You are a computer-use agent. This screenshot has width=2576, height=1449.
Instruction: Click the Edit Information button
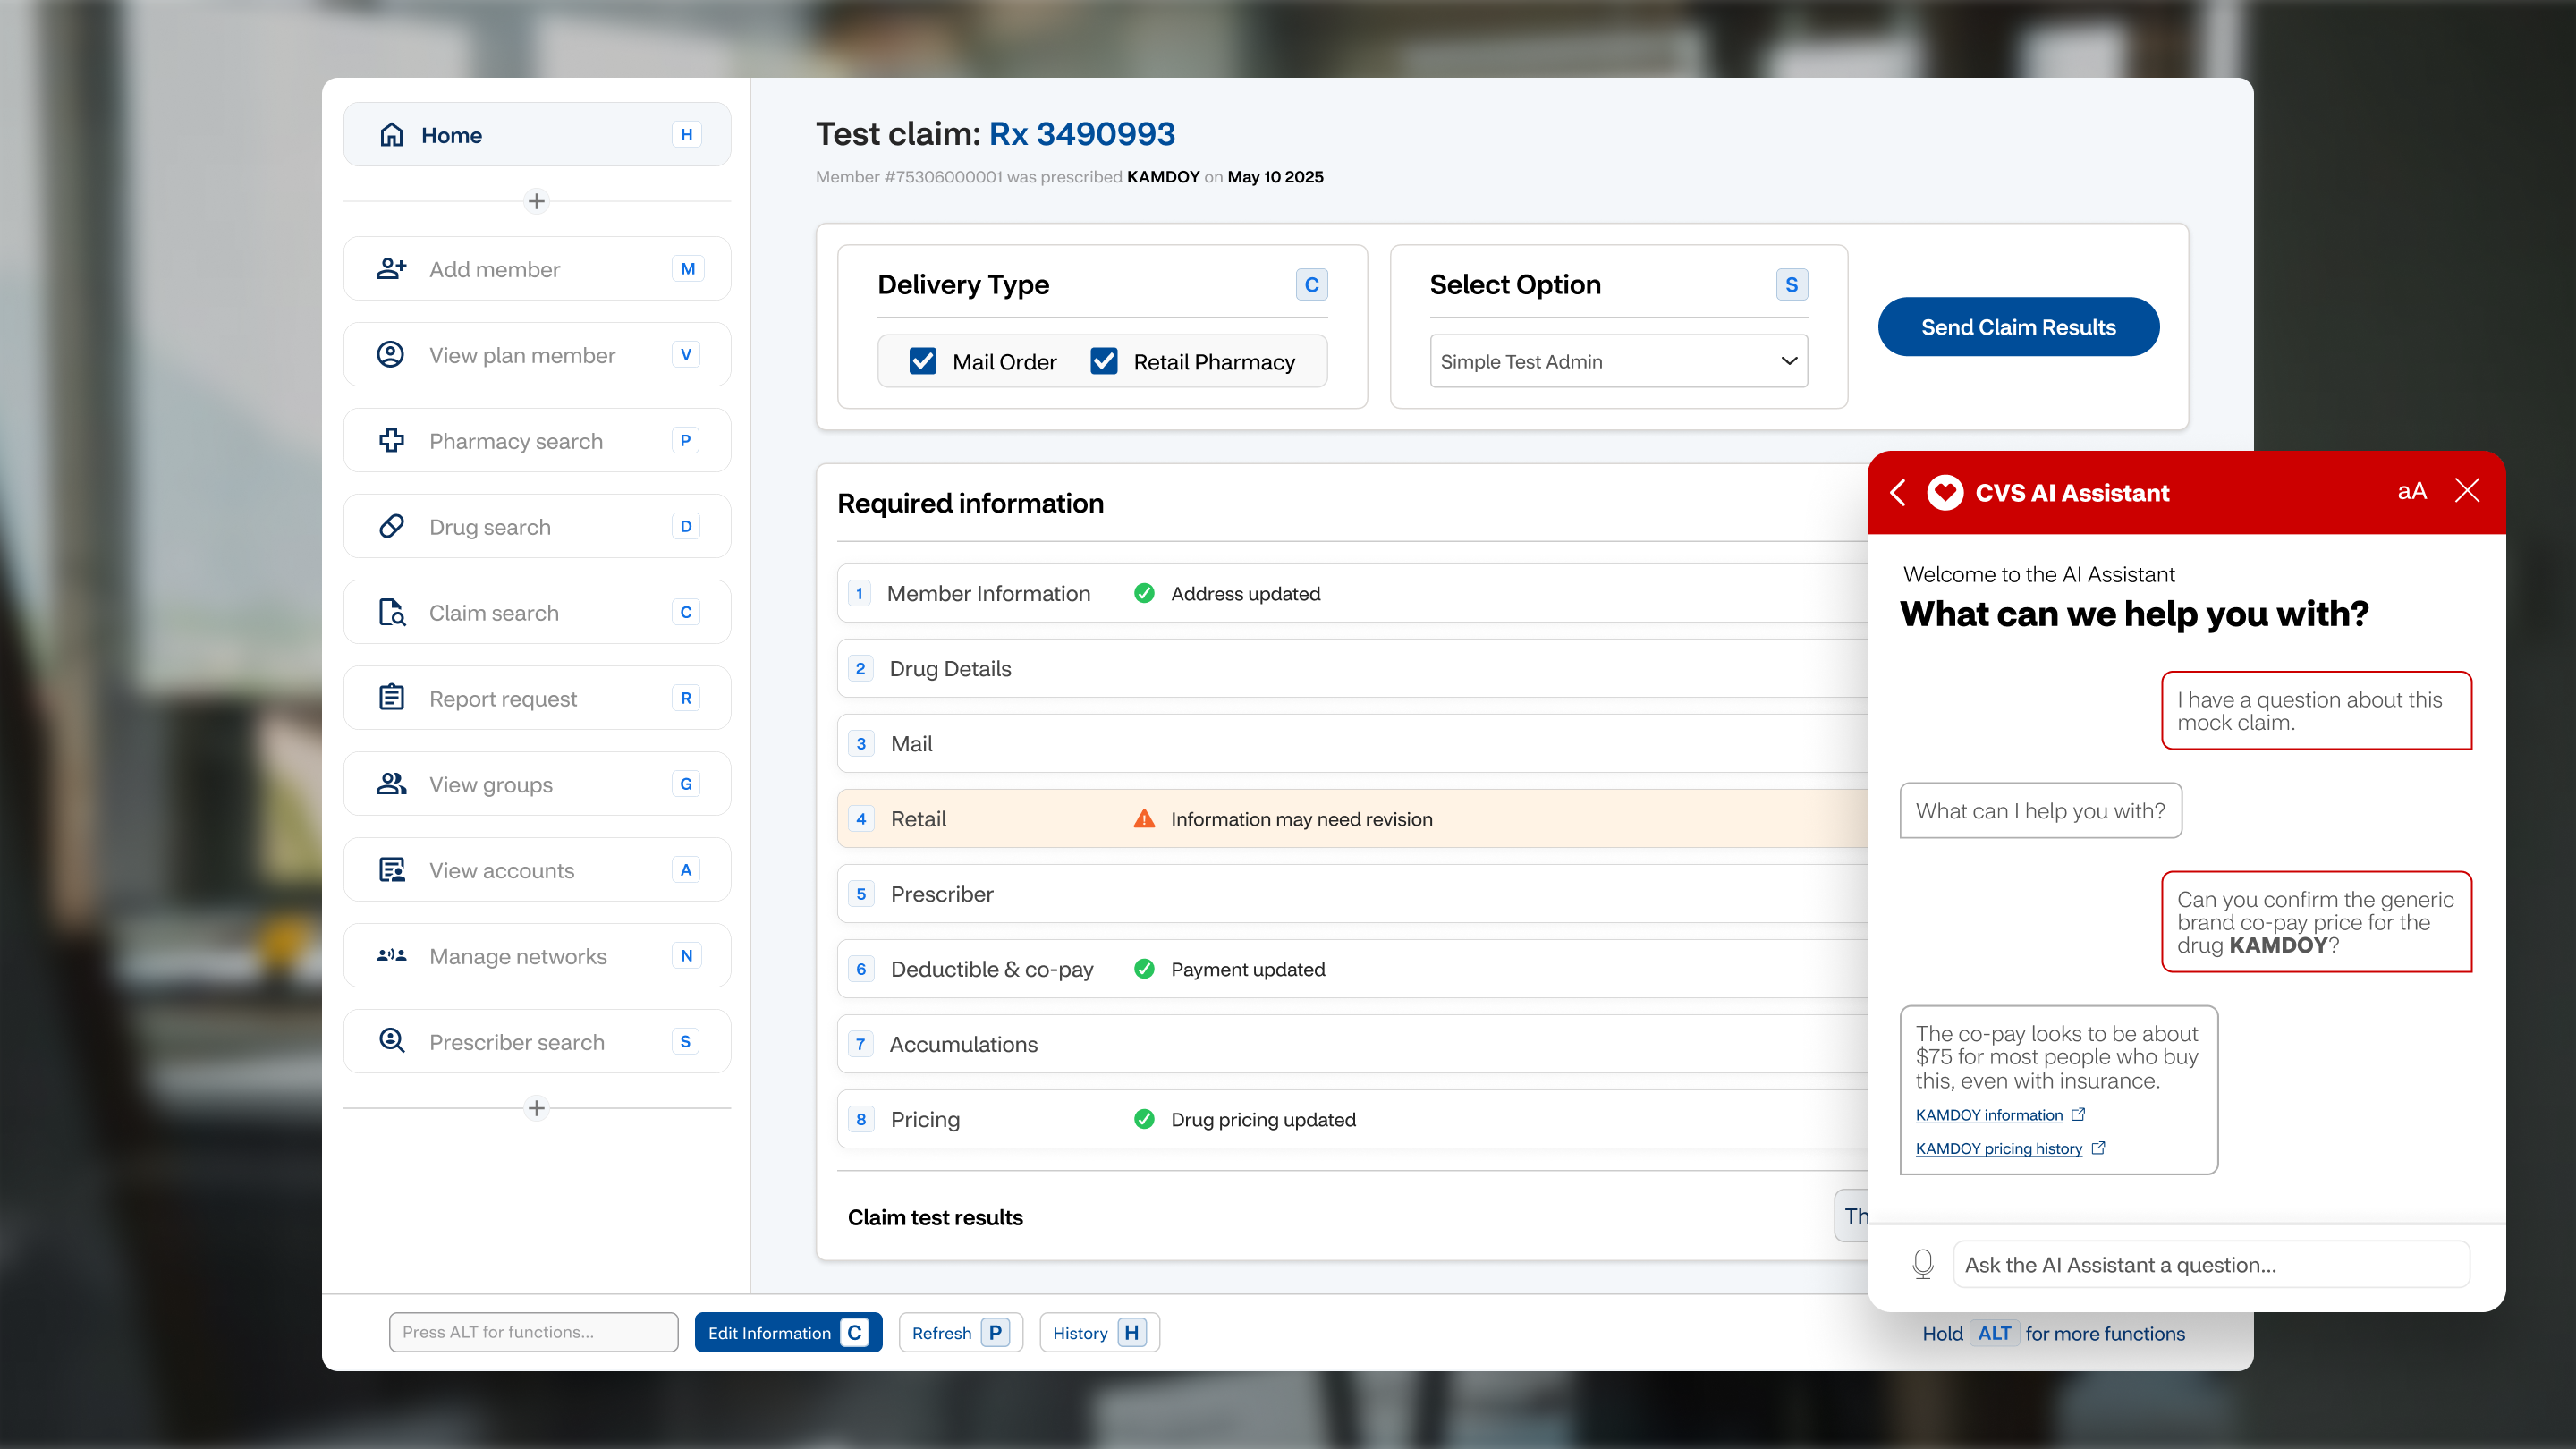click(x=788, y=1332)
